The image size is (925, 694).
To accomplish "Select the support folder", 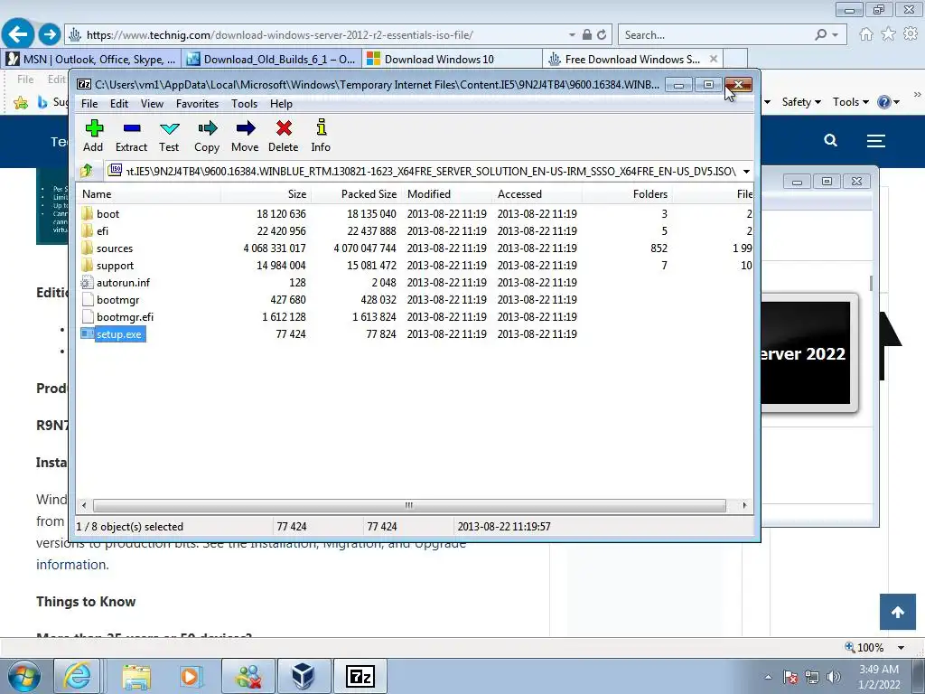I will click(115, 266).
